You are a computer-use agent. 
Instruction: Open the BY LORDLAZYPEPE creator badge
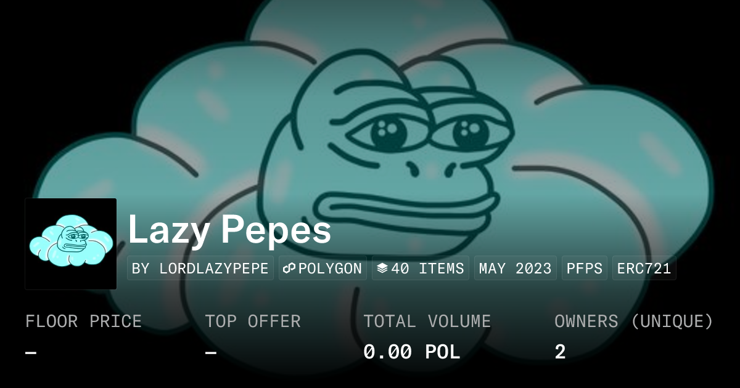click(200, 269)
